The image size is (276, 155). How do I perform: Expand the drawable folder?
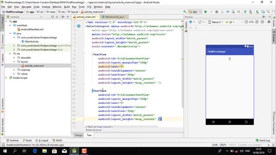click(x=14, y=58)
